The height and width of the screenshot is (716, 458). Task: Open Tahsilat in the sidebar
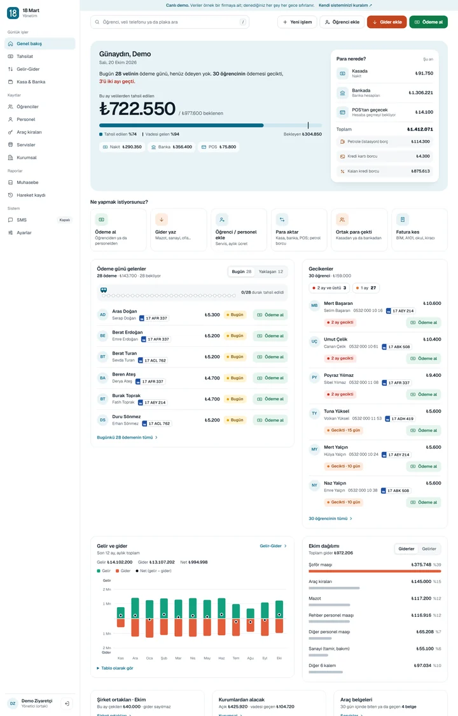click(x=39, y=57)
